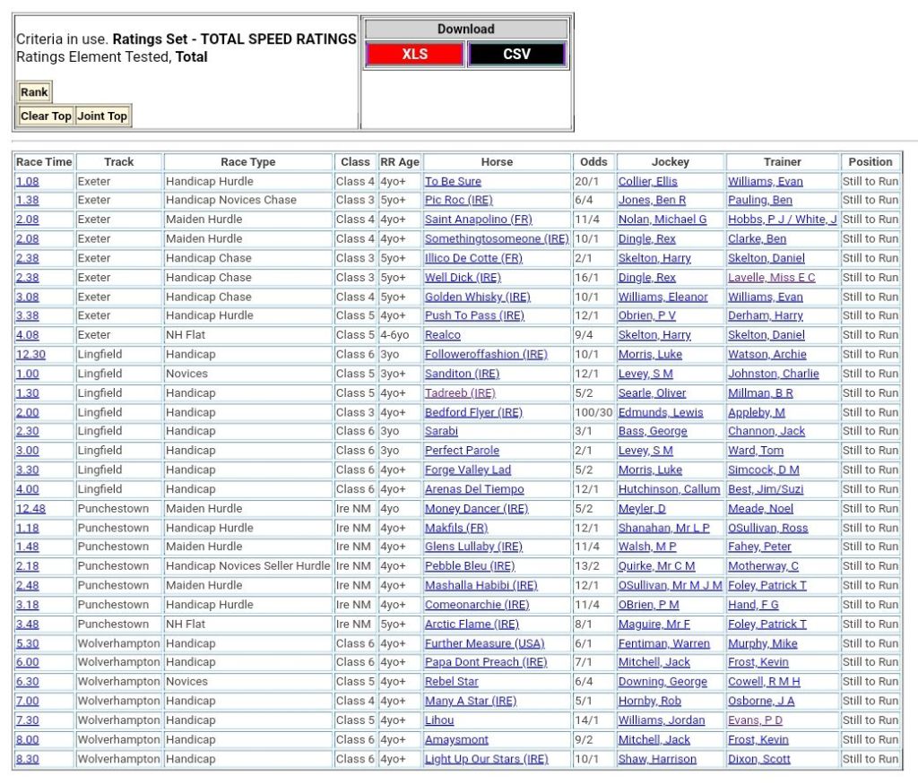View jockey Fentiman, Warren profile

[663, 643]
